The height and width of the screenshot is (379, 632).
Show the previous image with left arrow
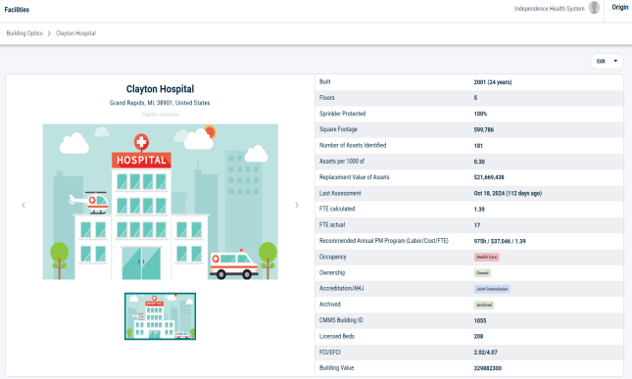24,205
